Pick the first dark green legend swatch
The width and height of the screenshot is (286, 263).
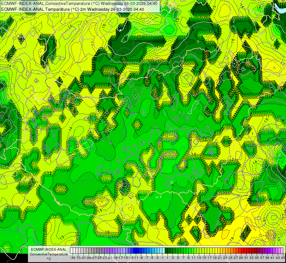pyautogui.click(x=166, y=251)
